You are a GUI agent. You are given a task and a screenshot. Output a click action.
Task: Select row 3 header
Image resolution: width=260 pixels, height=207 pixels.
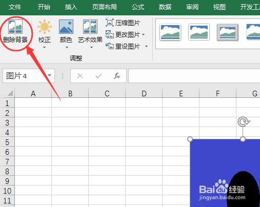pyautogui.click(x=7, y=122)
